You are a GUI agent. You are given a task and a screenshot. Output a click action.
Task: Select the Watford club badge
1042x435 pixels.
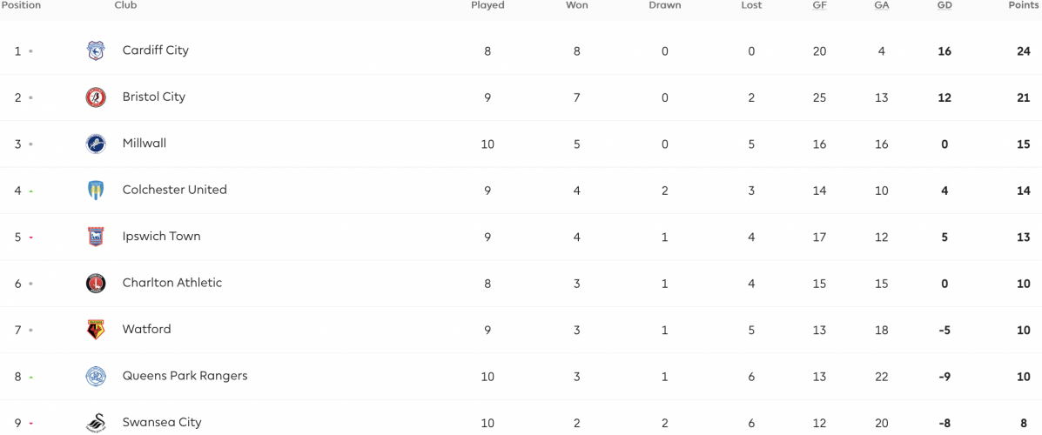pos(96,330)
